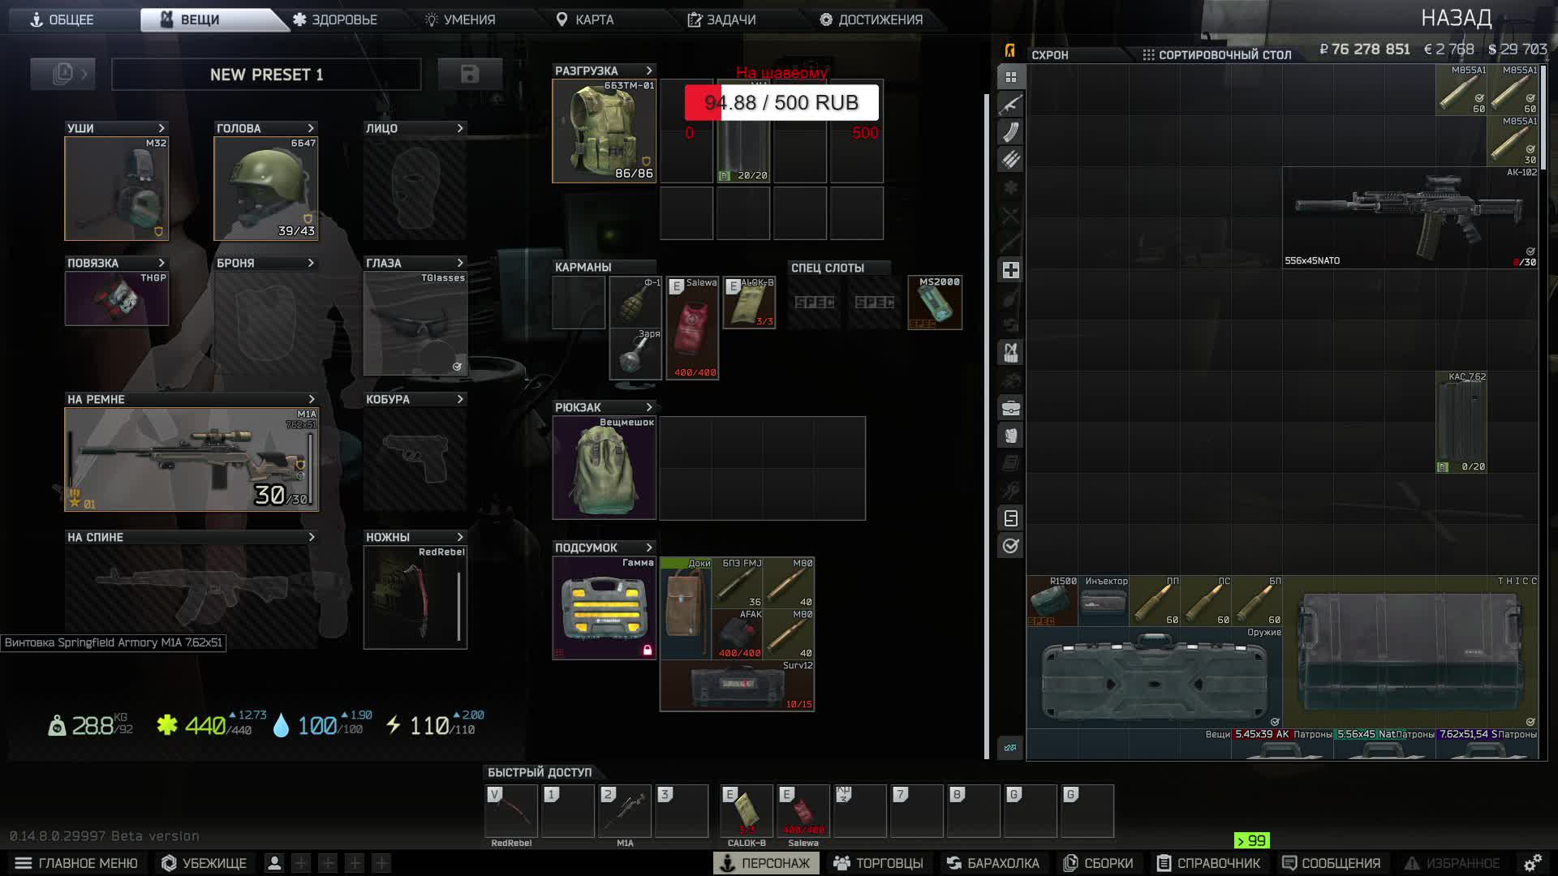Open the ЗАДАЧИ tab
This screenshot has width=1558, height=876.
tap(725, 19)
